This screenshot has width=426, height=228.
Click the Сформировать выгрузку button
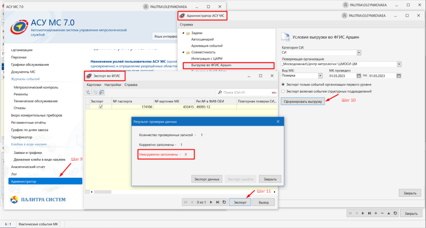(x=303, y=101)
